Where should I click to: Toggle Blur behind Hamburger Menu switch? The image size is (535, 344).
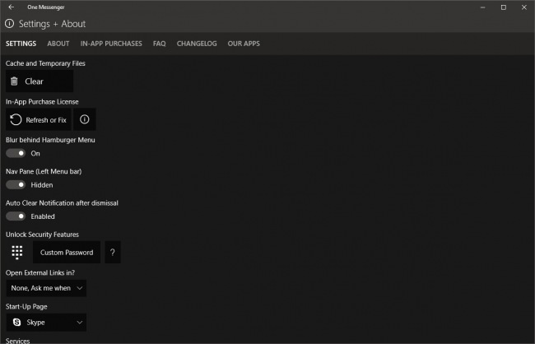click(x=16, y=153)
